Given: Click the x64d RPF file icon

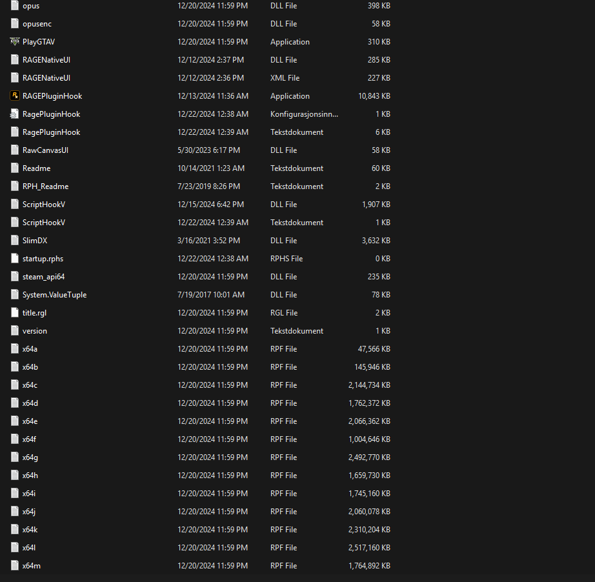Looking at the screenshot, I should coord(15,403).
